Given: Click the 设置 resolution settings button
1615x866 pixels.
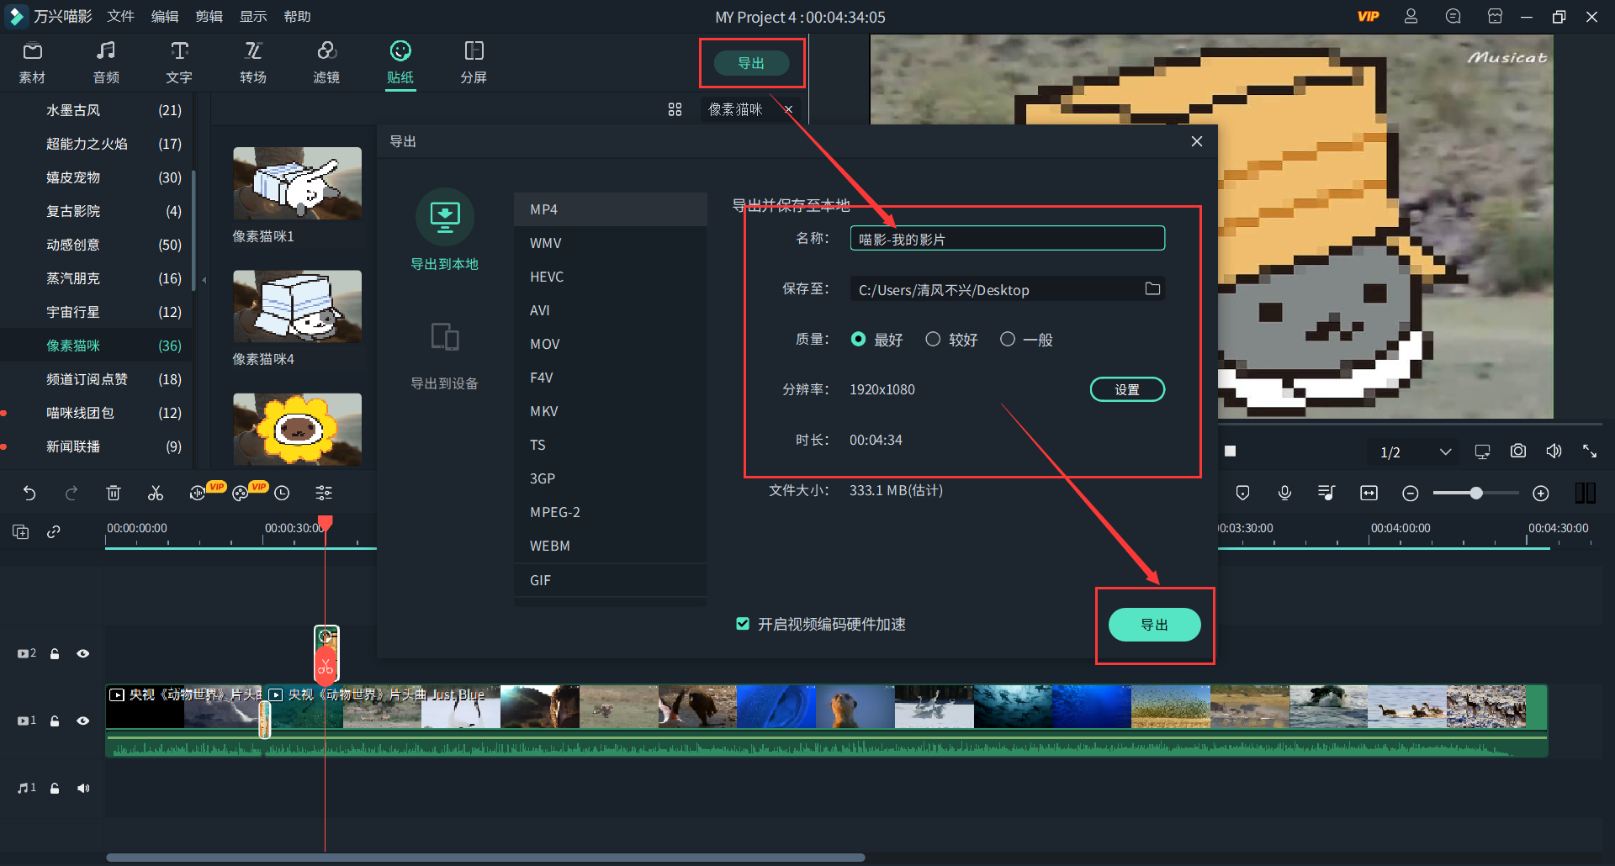Looking at the screenshot, I should pyautogui.click(x=1127, y=389).
